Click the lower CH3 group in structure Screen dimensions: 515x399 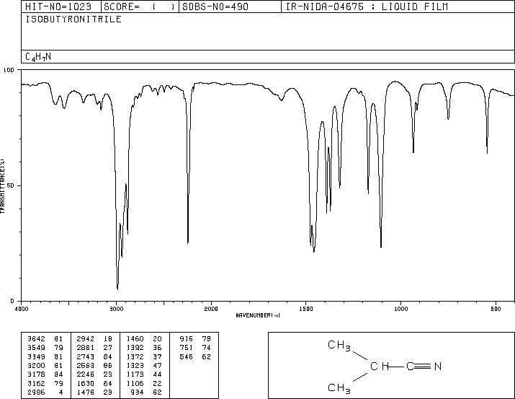pos(339,388)
